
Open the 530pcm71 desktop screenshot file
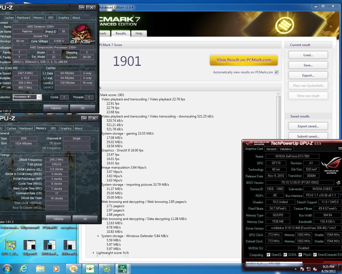(x=30, y=248)
